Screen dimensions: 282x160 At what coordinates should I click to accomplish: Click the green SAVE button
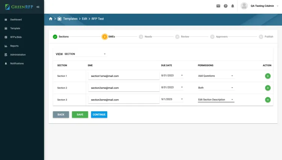(80, 115)
